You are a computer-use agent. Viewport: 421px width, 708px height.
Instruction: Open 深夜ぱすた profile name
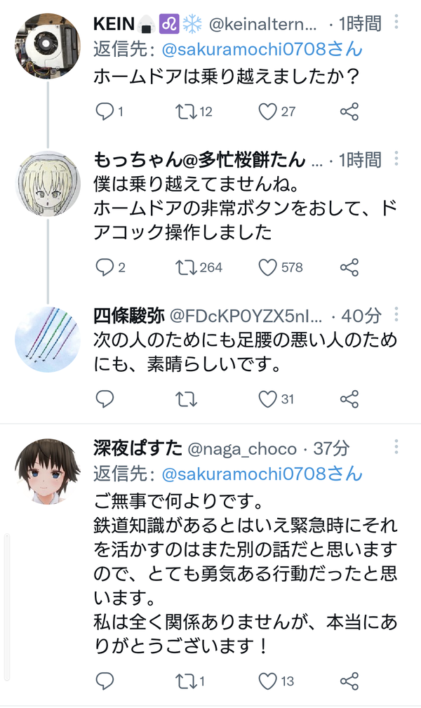[138, 448]
